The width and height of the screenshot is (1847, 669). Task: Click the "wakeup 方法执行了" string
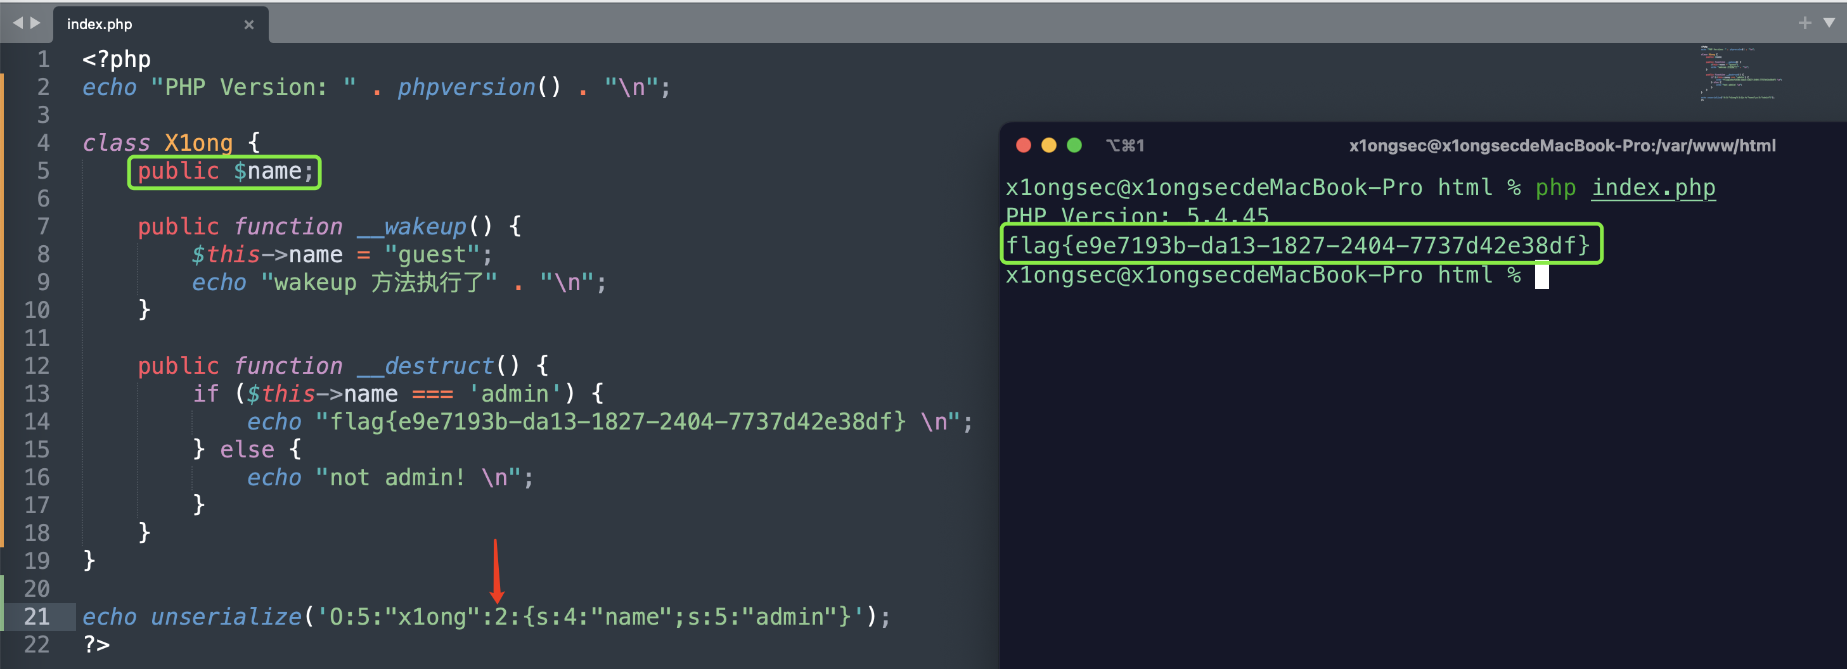click(378, 282)
